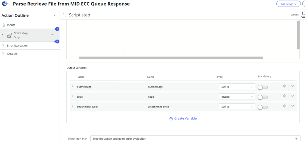
Task: Open the Integer type dropdown for code
Action: coord(237,97)
